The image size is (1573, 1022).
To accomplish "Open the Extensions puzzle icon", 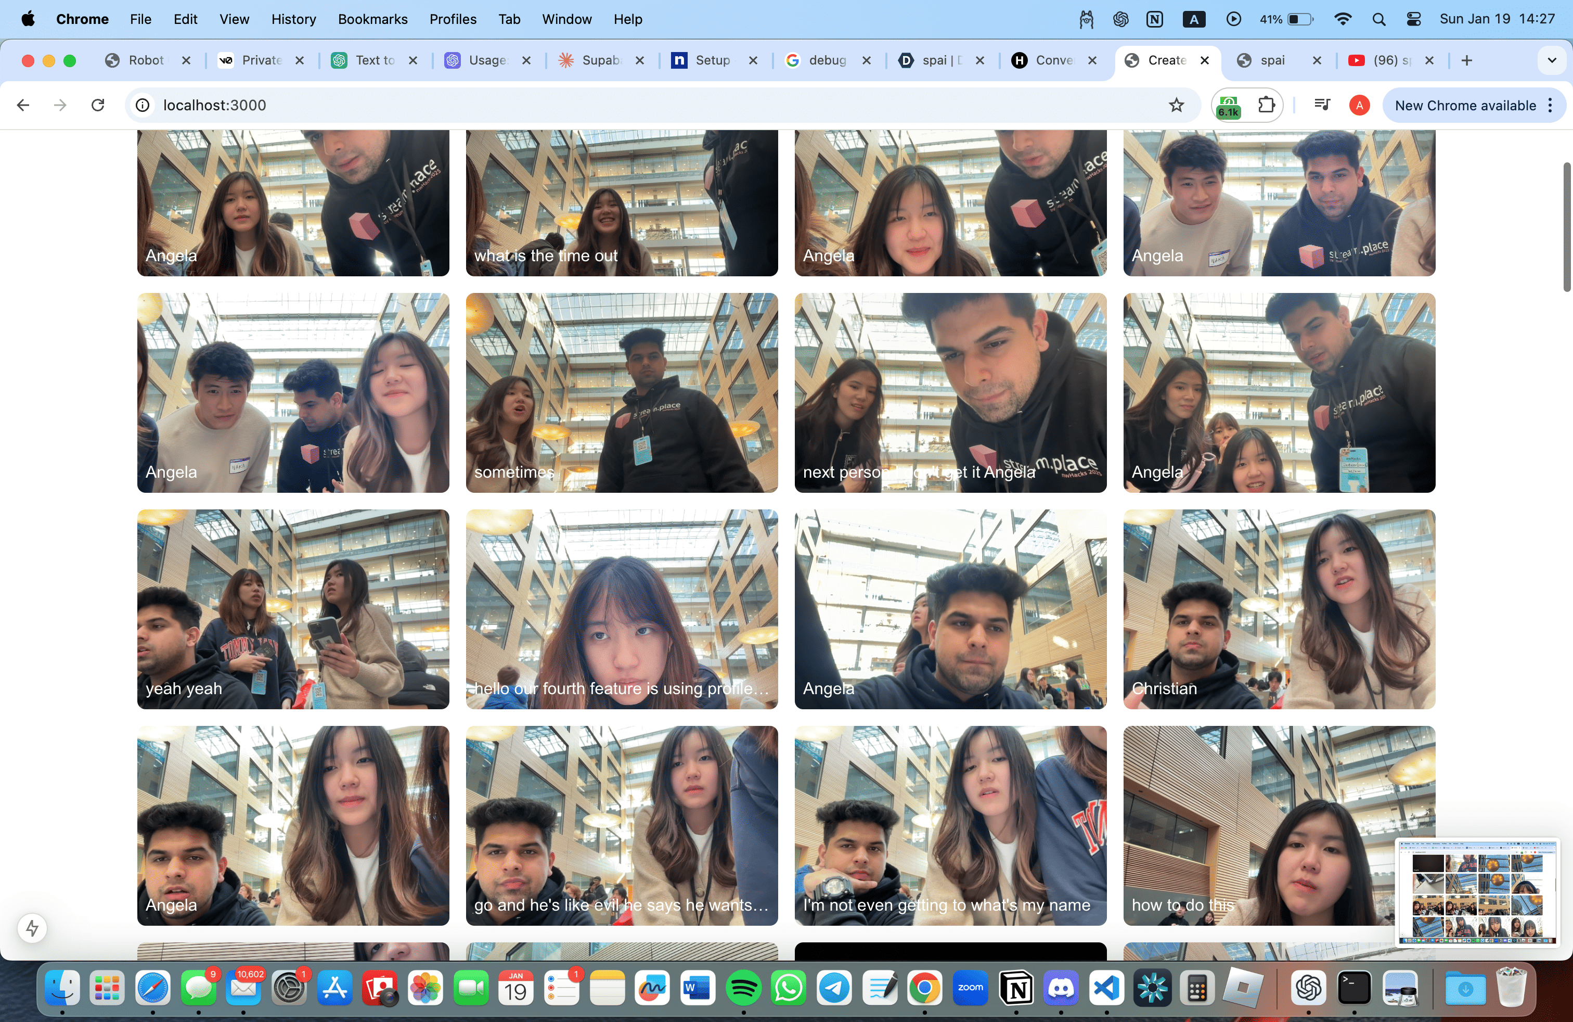I will pyautogui.click(x=1266, y=105).
